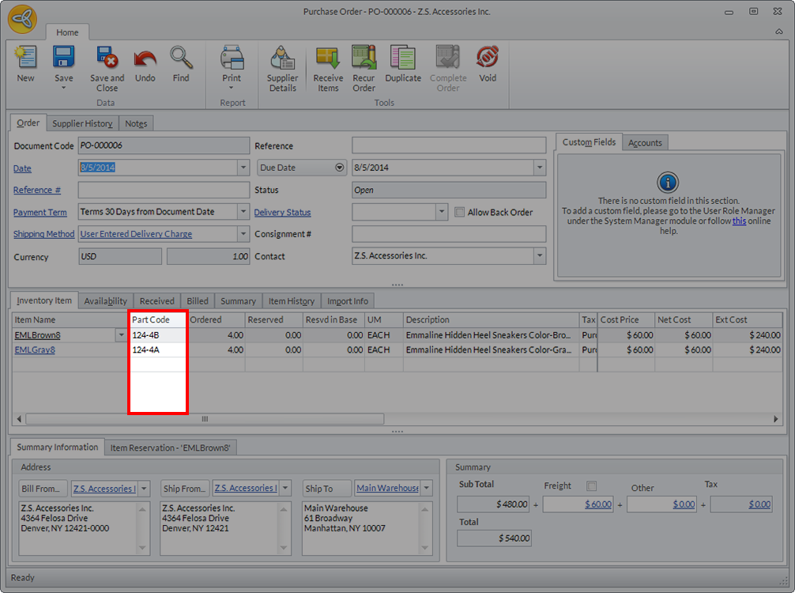Screen dimensions: 795x593
Task: Toggle the Freight checkbox in Summary
Action: (x=592, y=486)
